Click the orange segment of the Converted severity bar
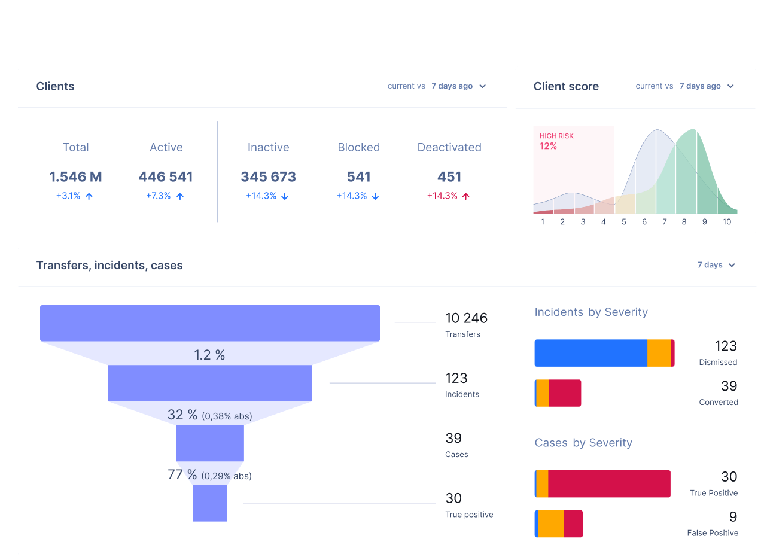Image resolution: width=761 pixels, height=560 pixels. [541, 393]
